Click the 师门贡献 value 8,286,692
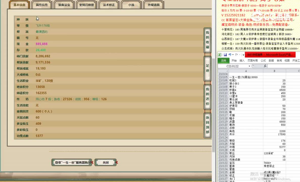 coord(43,56)
